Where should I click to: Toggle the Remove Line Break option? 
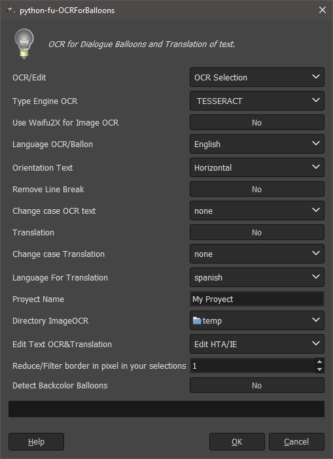click(x=257, y=189)
